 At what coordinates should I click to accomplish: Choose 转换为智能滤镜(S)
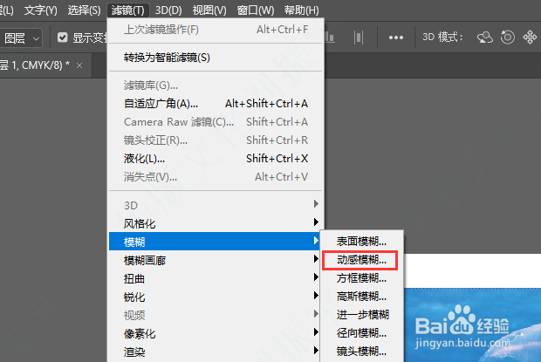click(216, 58)
